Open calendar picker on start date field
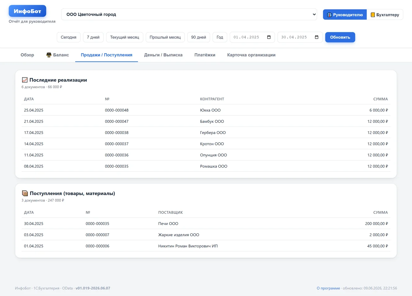 [x=269, y=37]
